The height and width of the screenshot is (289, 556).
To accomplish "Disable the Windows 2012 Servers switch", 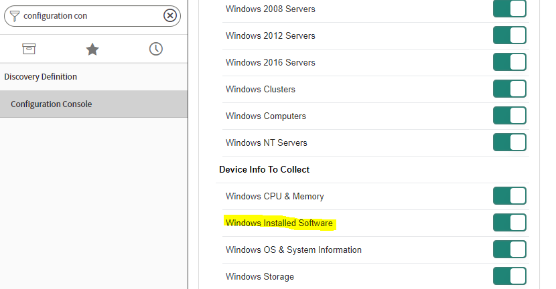I will tap(510, 35).
